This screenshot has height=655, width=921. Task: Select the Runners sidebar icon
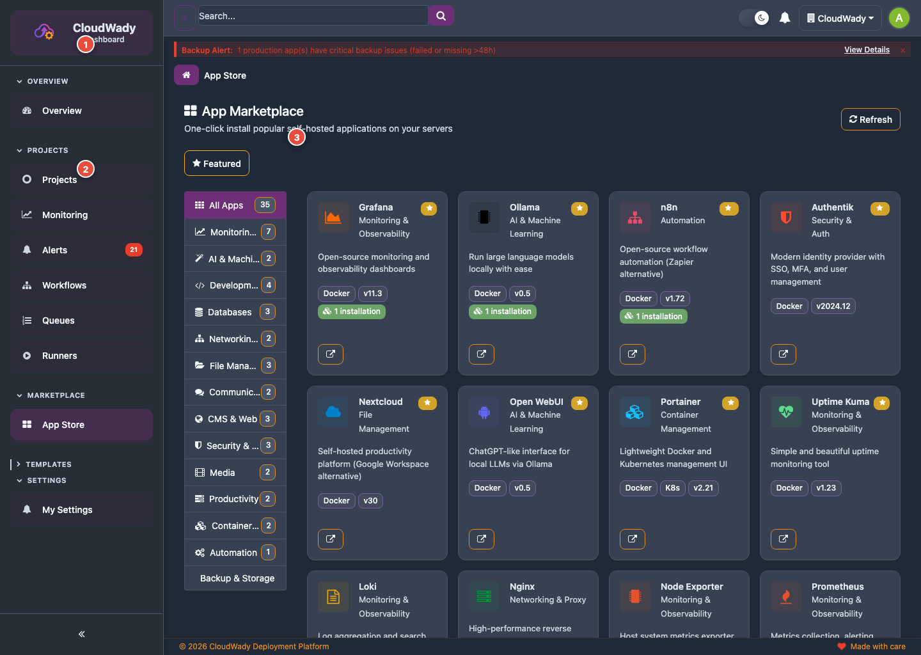27,356
